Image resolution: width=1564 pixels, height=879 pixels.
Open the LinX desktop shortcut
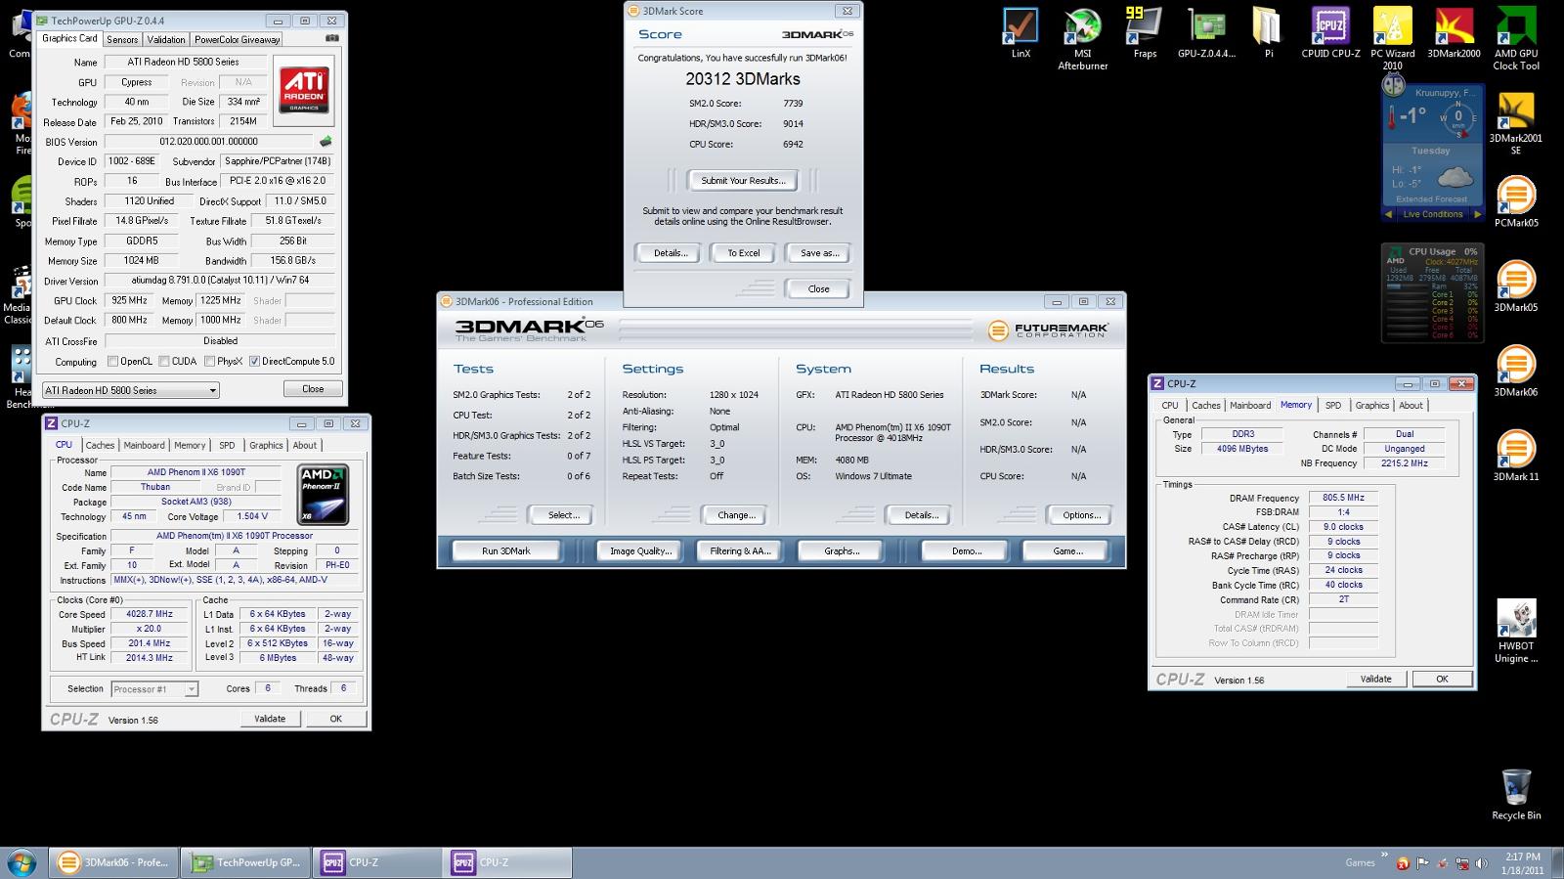coord(1021,33)
